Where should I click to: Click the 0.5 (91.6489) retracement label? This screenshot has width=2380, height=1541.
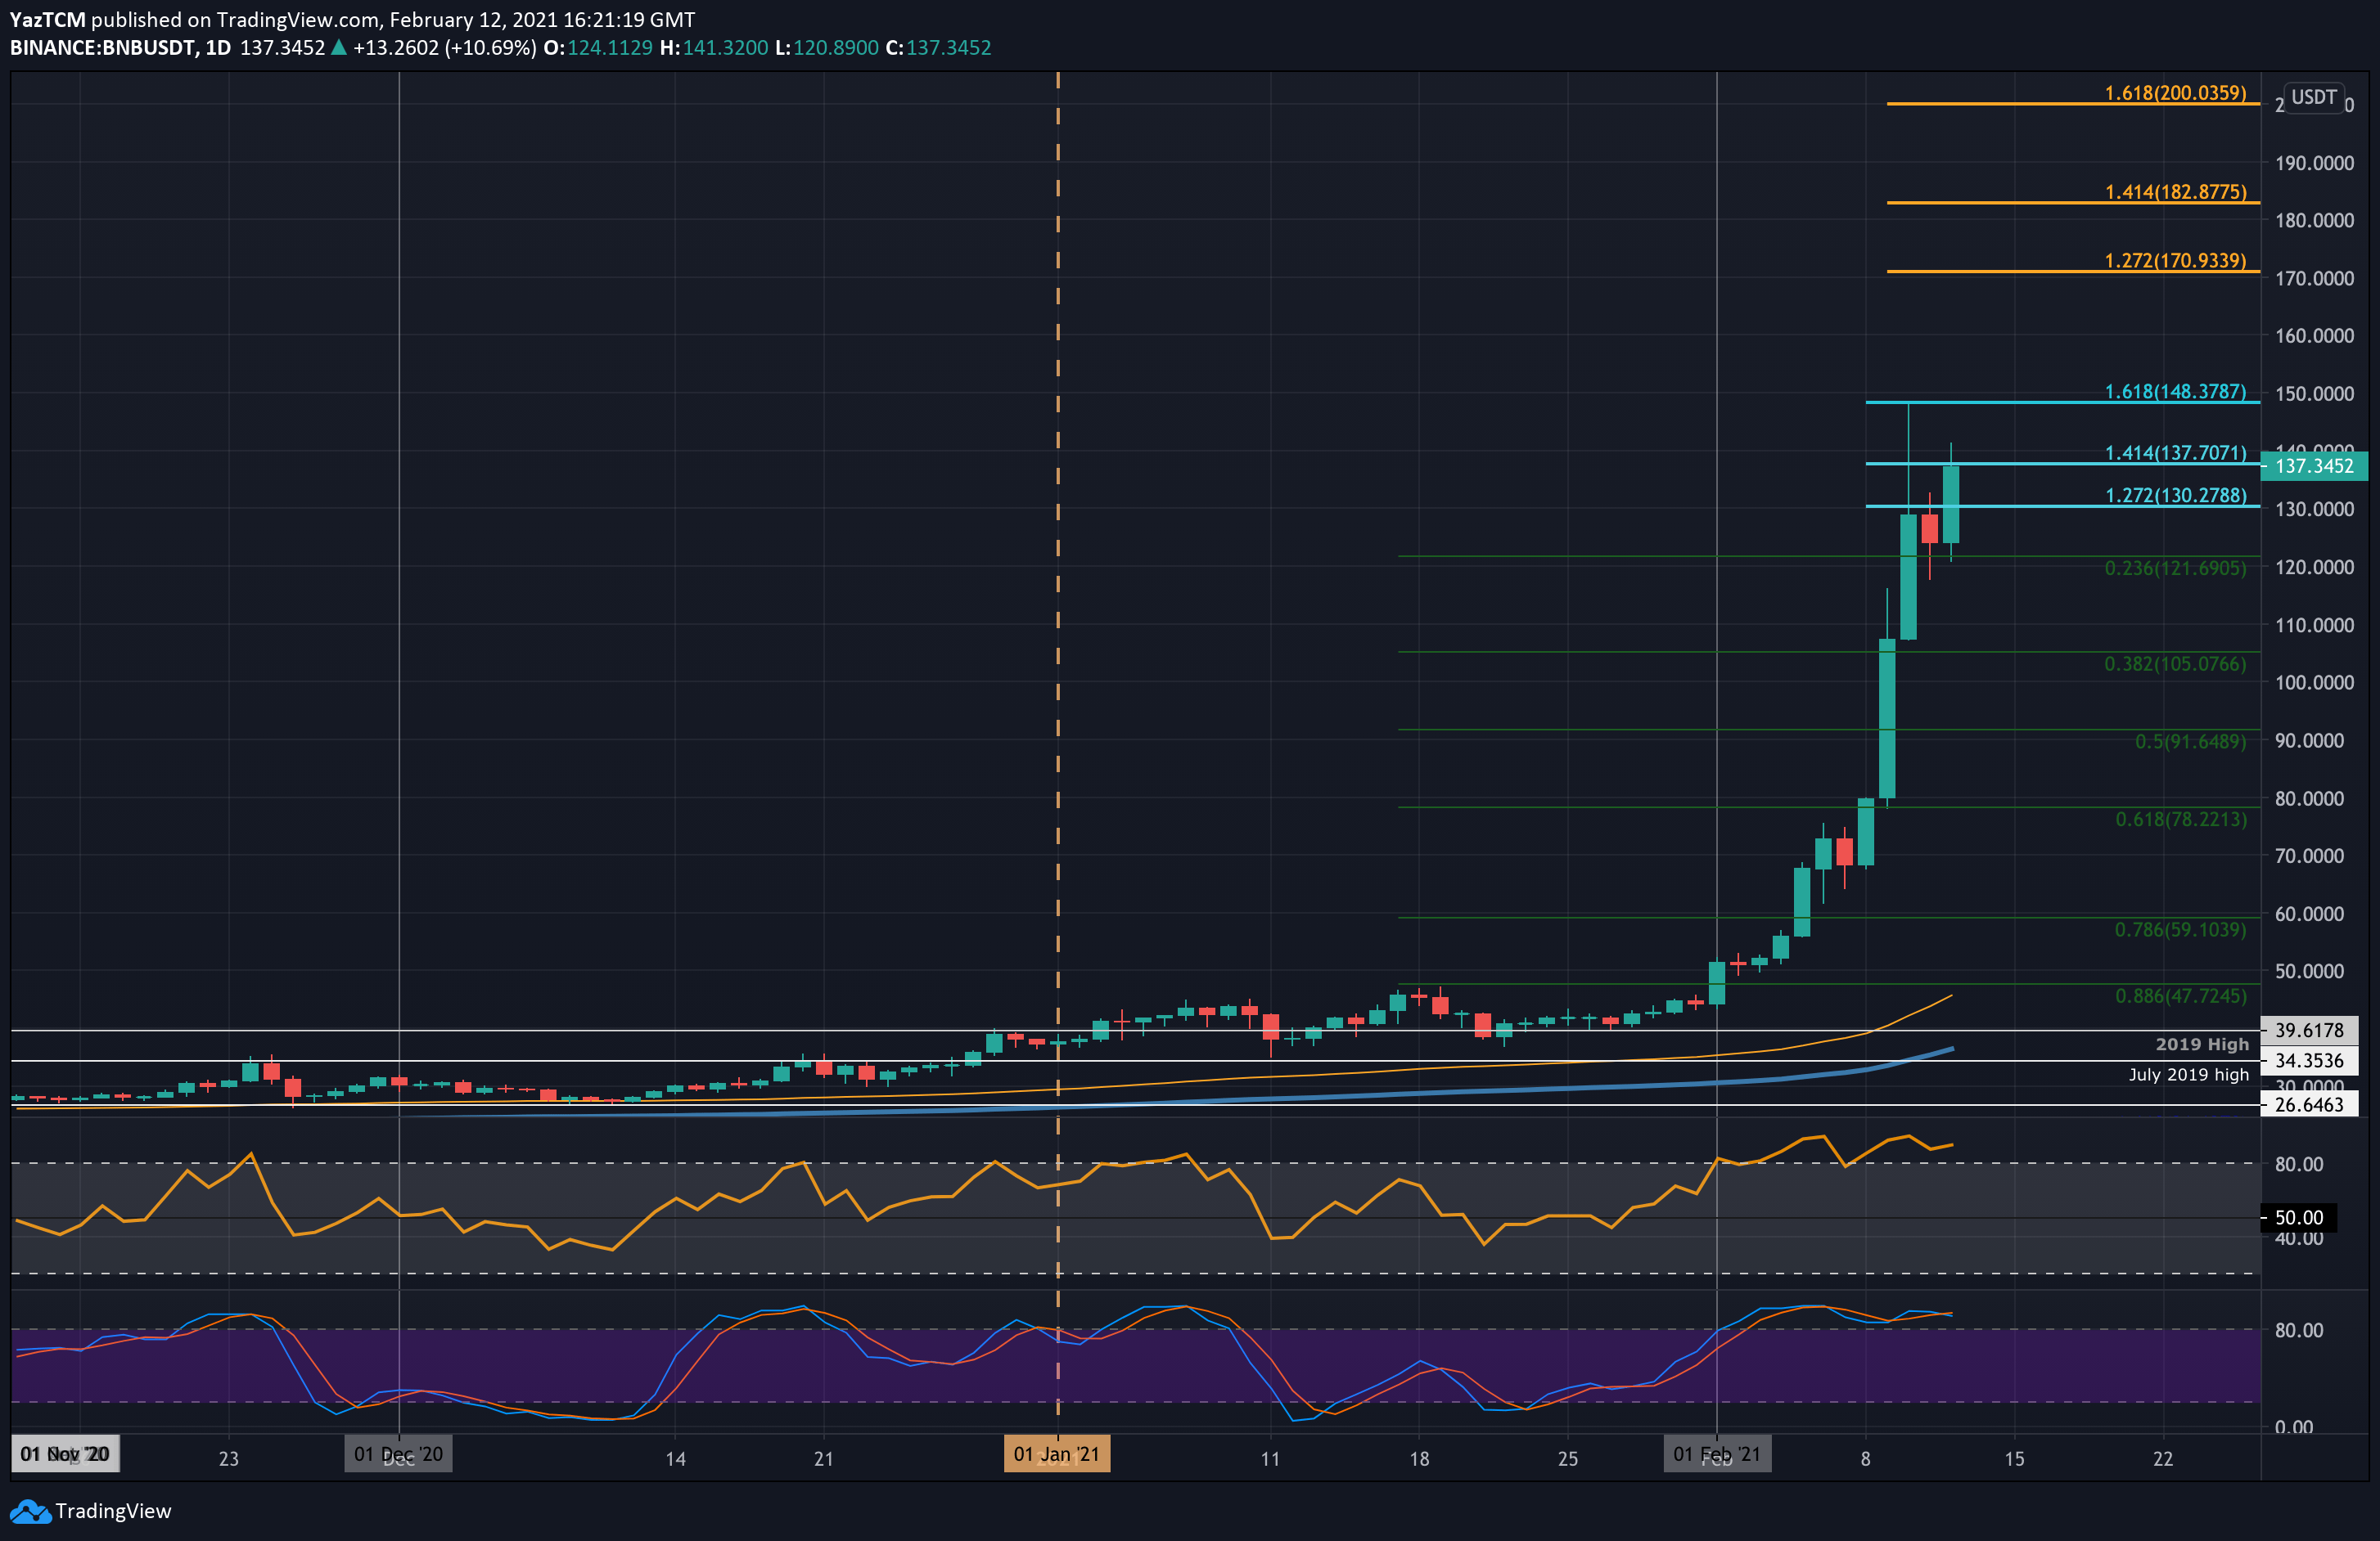(2190, 742)
